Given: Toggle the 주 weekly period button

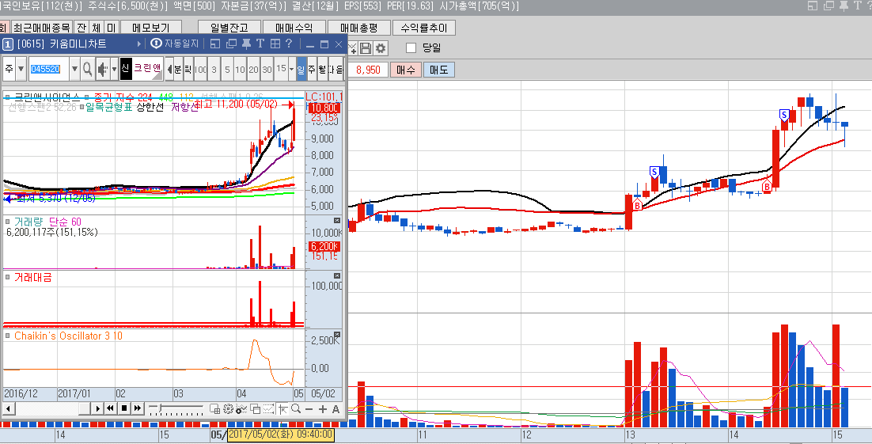Looking at the screenshot, I should click(x=312, y=70).
